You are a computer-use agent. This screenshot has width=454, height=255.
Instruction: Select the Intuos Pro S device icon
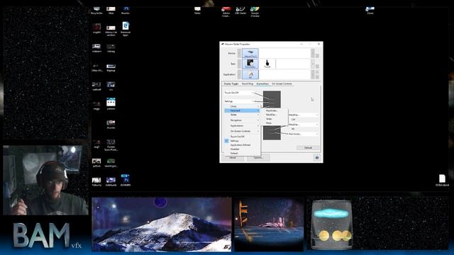(250, 53)
